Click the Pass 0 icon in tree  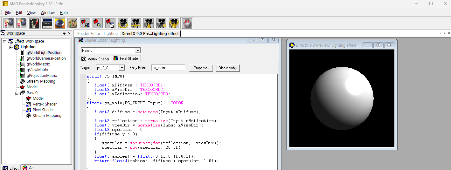click(x=23, y=93)
